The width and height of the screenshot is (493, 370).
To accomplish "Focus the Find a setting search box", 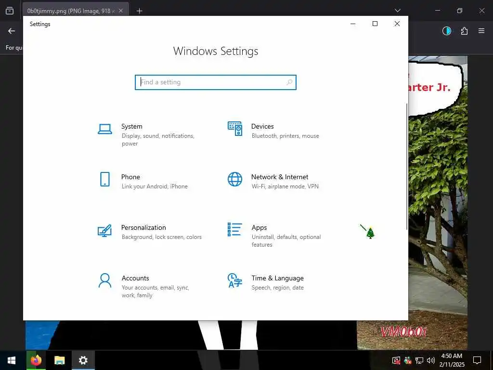I will coord(216,82).
